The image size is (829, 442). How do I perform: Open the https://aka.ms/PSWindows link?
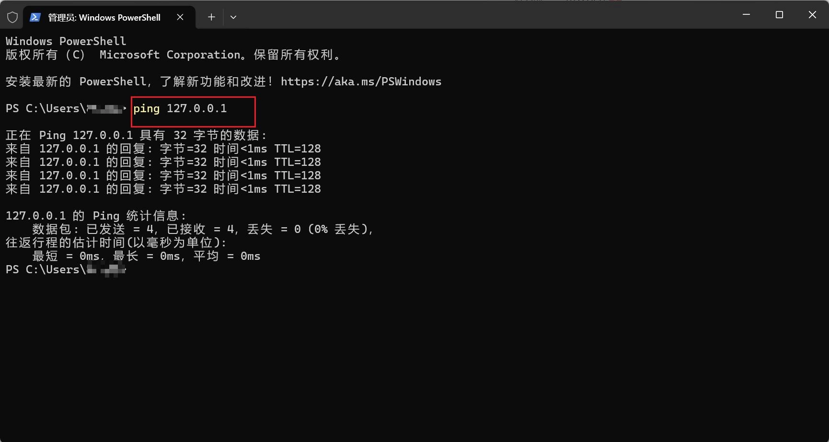[x=361, y=81]
